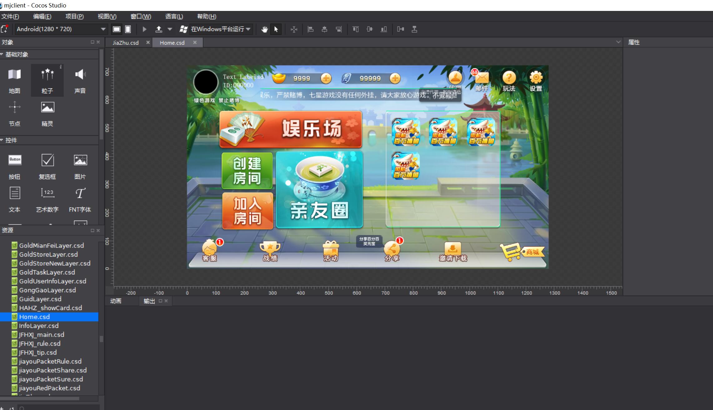Click the 娱乐场 banner on canvas
Viewport: 713px width, 410px height.
coord(290,129)
